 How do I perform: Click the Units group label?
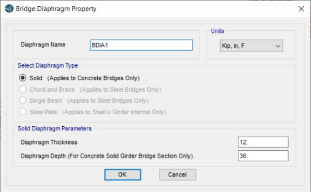coord(217,31)
